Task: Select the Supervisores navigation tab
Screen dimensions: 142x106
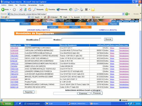Action: [69, 24]
